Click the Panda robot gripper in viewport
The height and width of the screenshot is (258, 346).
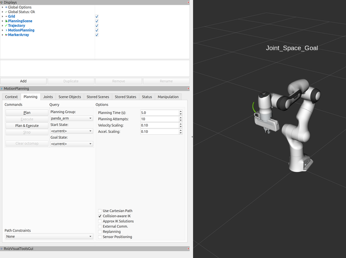pyautogui.click(x=266, y=124)
